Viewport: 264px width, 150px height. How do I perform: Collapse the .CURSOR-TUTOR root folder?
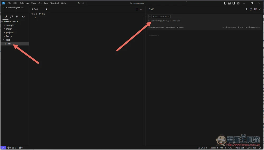(x=15, y=21)
